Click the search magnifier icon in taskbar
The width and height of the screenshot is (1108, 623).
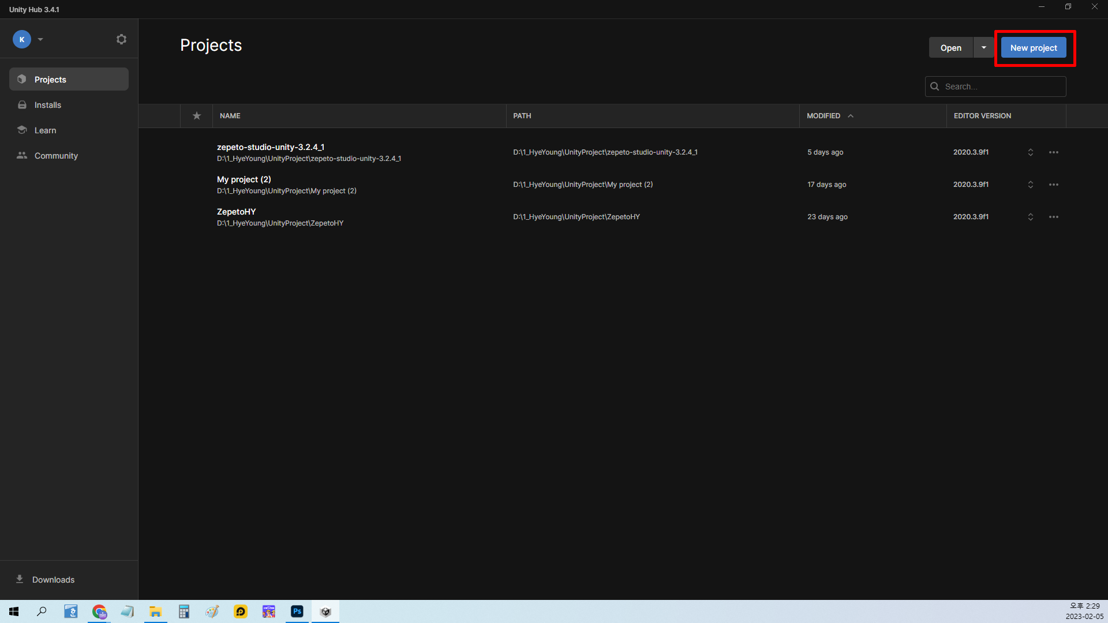point(42,611)
